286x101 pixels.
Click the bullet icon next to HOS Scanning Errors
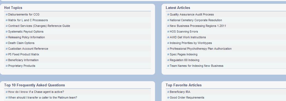(168, 31)
